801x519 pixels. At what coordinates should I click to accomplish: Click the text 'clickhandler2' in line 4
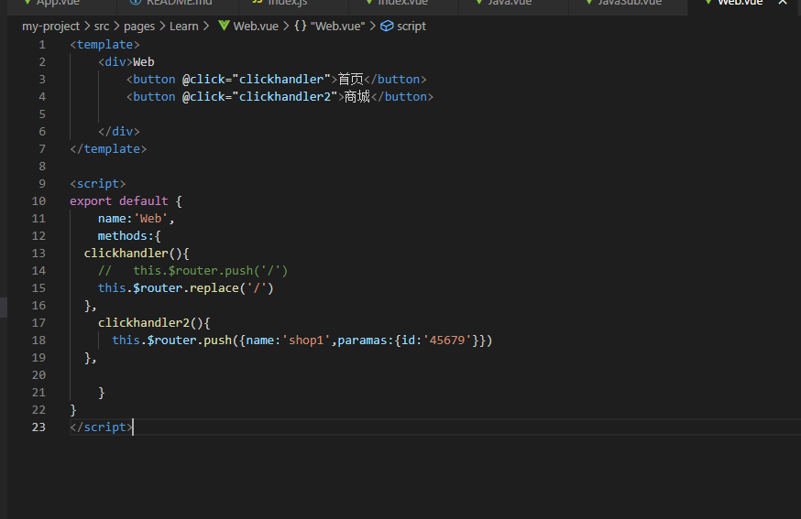(x=284, y=96)
